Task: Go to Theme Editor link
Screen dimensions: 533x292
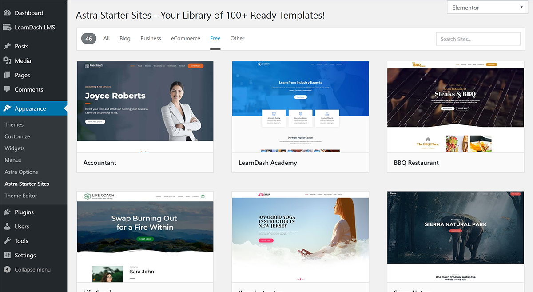Action: click(x=21, y=196)
